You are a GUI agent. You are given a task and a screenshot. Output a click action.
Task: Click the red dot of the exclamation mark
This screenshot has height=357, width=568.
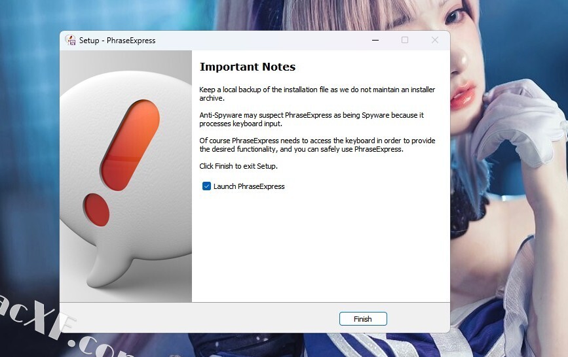[x=96, y=210]
